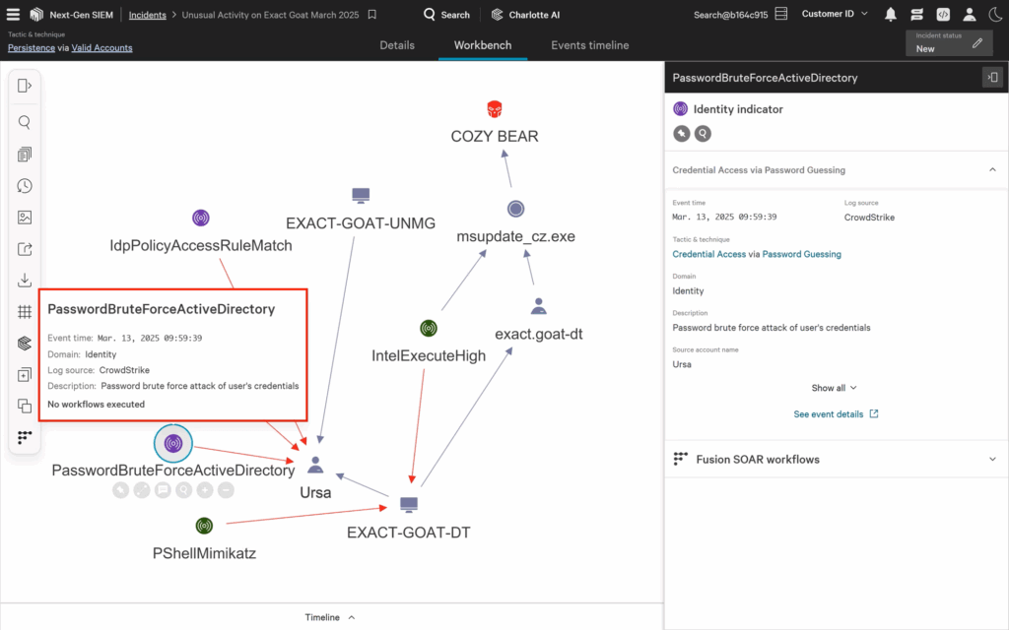The width and height of the screenshot is (1009, 630).
Task: Collapse Credential Access via Password Guessing section
Action: (x=992, y=169)
